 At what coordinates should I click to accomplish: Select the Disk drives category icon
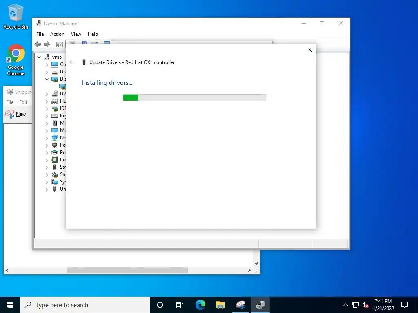[x=55, y=72]
